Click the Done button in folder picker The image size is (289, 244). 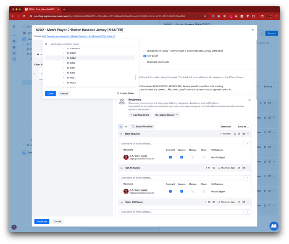coord(50,93)
